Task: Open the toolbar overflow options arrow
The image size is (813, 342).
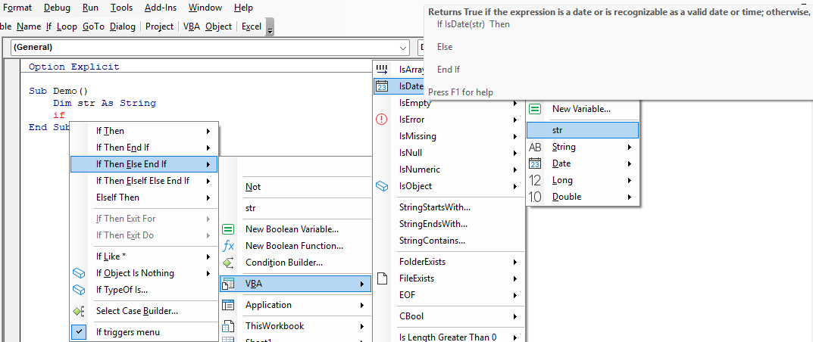Action: (x=270, y=27)
